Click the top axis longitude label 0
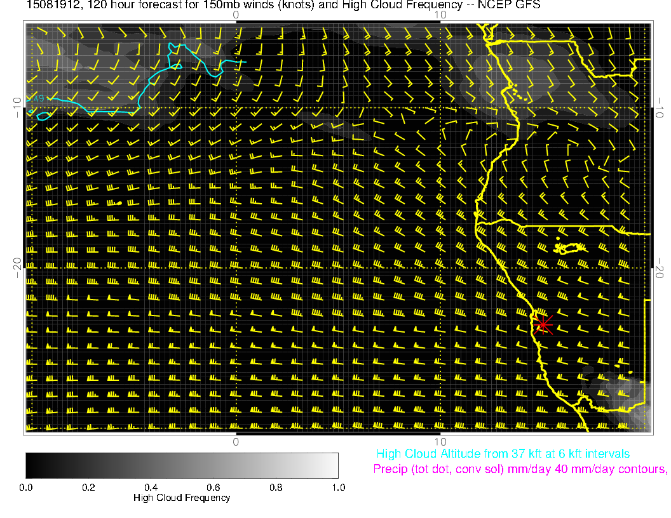 click(236, 14)
